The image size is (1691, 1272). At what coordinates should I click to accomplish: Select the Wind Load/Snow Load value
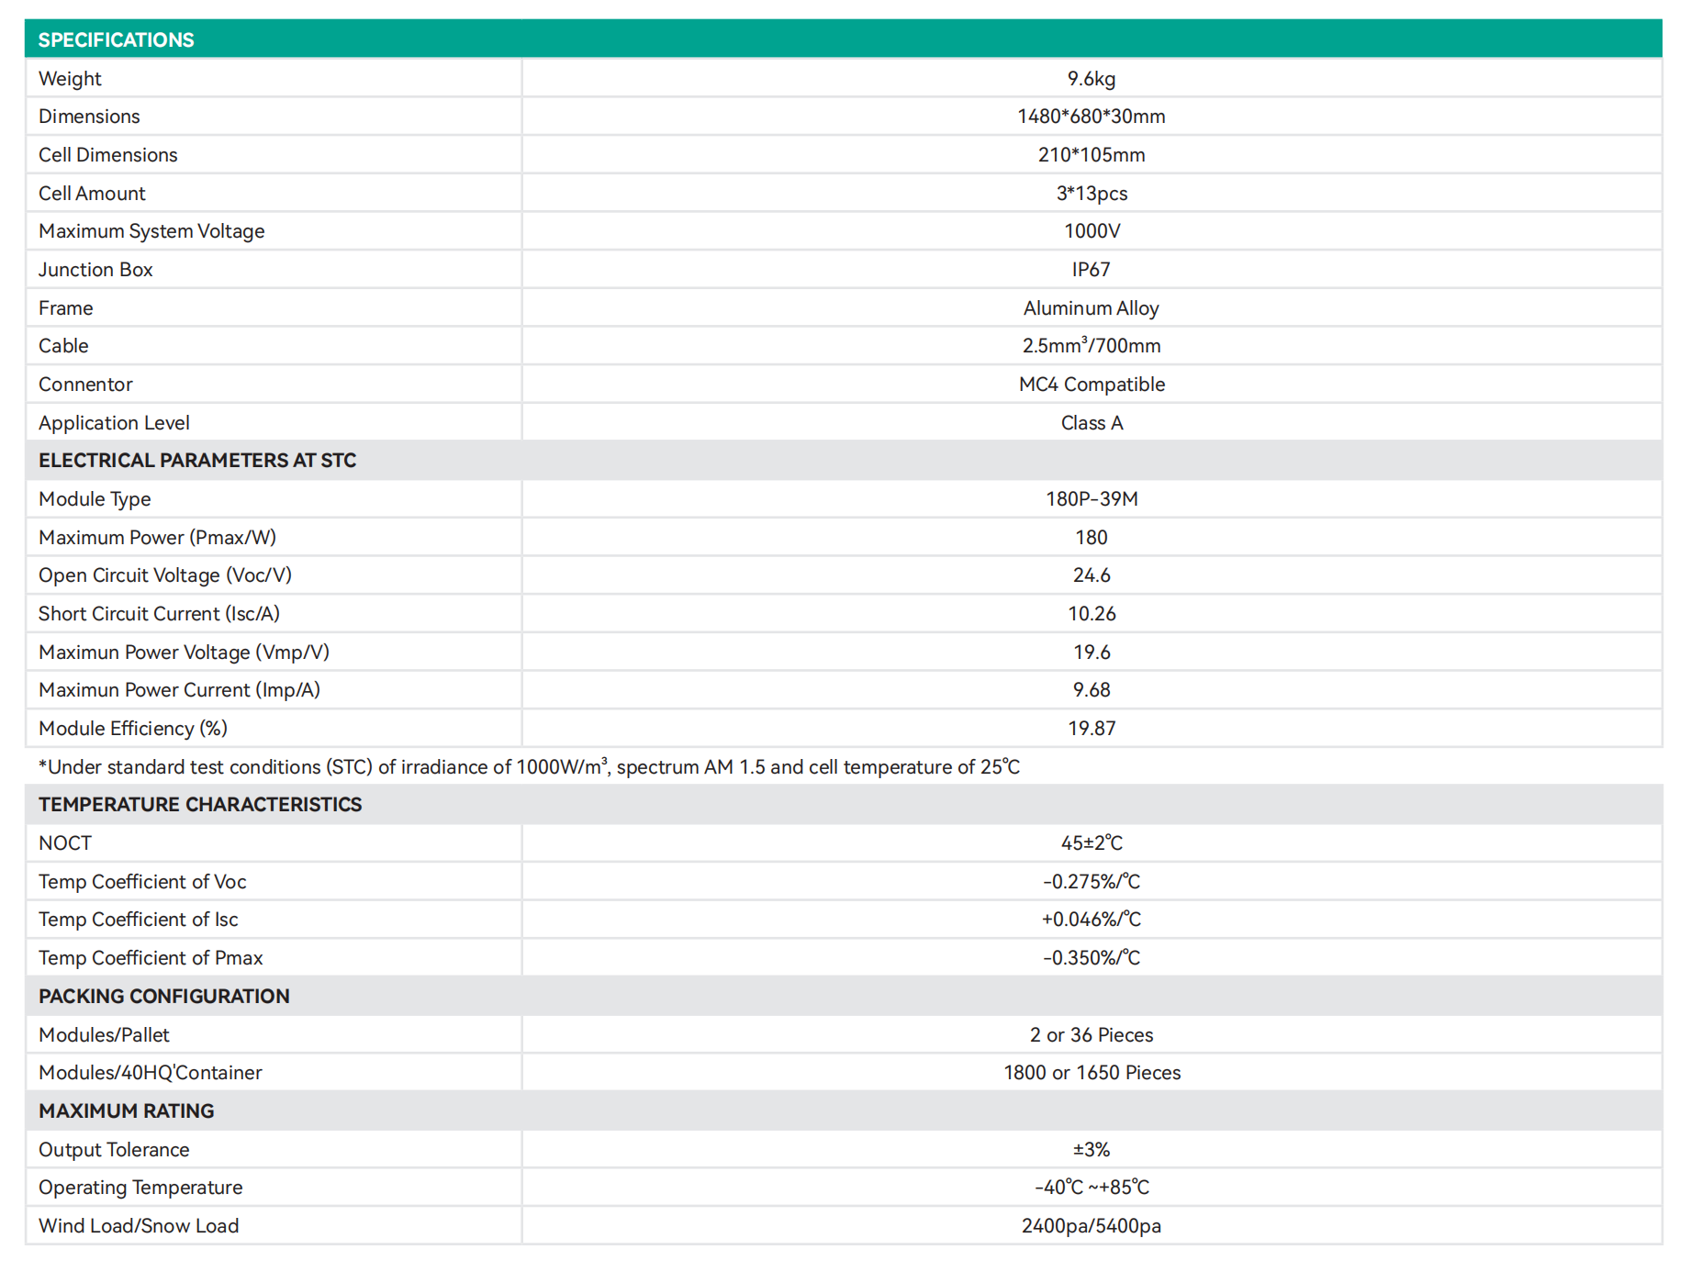[x=1091, y=1226]
